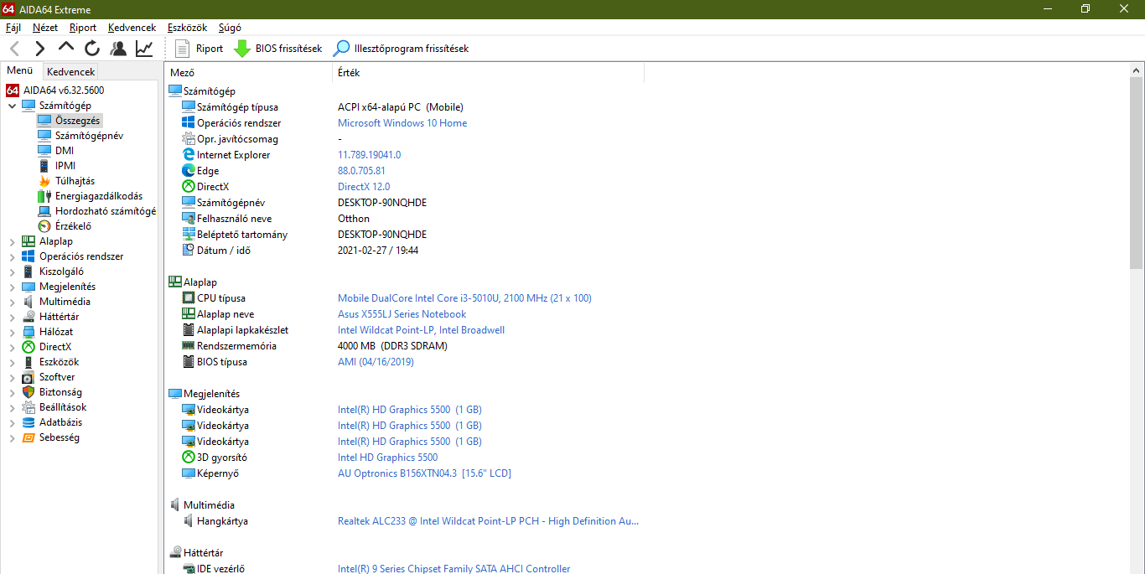Click the AMI (04/16/2019) BIOS link
Image resolution: width=1145 pixels, height=574 pixels.
376,362
